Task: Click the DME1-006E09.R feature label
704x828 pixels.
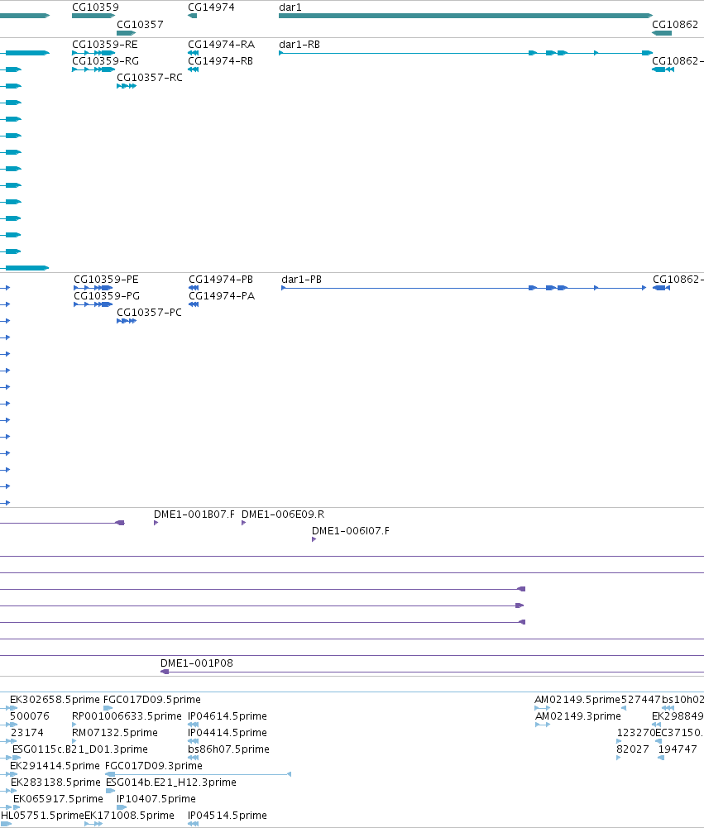Action: click(283, 515)
